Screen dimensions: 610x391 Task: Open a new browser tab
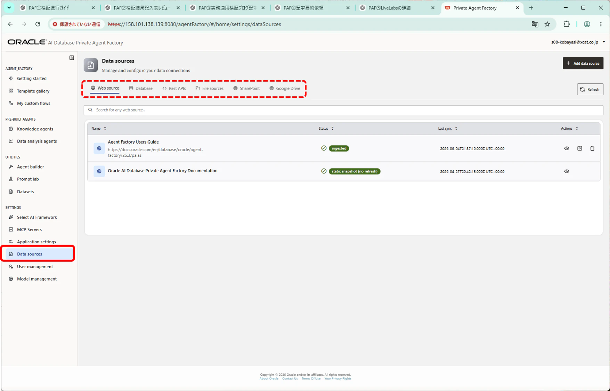tap(531, 8)
